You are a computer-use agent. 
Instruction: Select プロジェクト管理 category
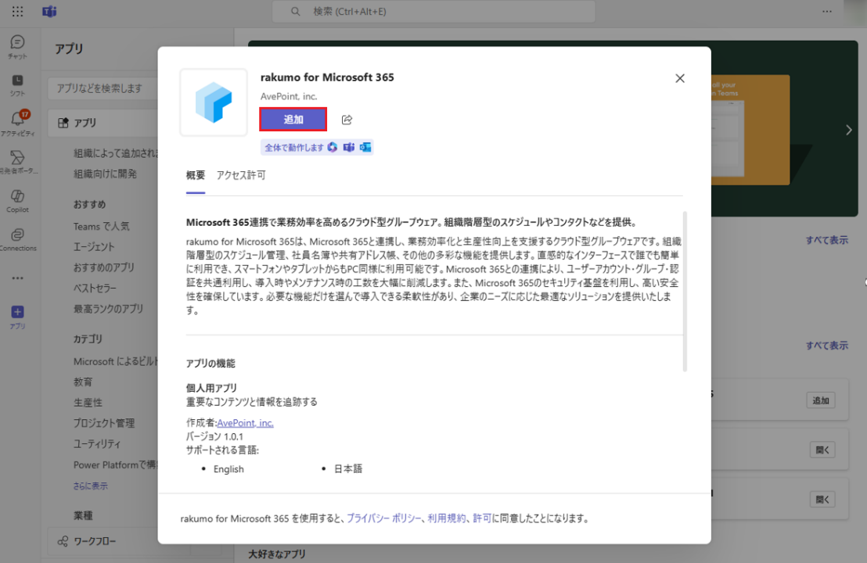(104, 423)
